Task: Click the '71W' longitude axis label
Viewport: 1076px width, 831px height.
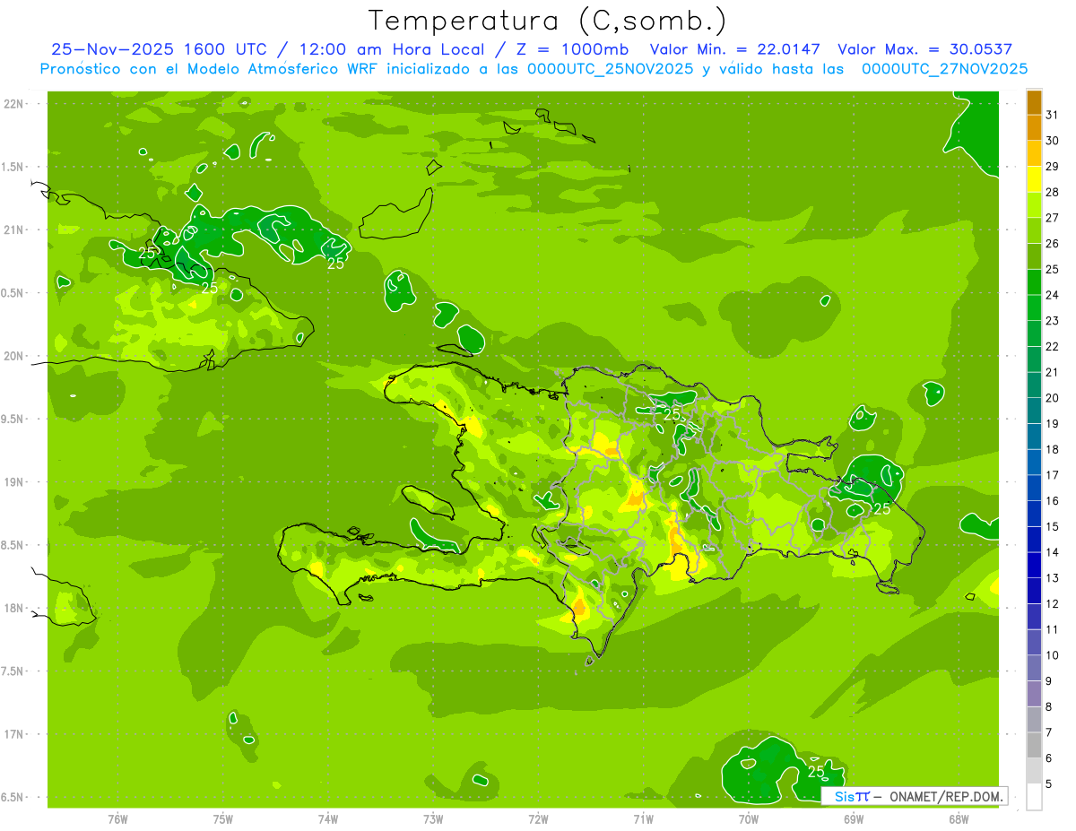Action: tap(643, 819)
